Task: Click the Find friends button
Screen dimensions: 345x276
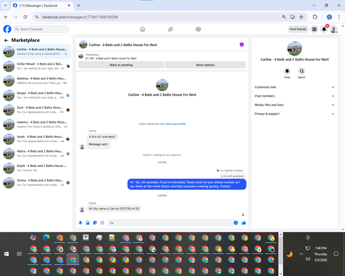Action: tap(298, 29)
